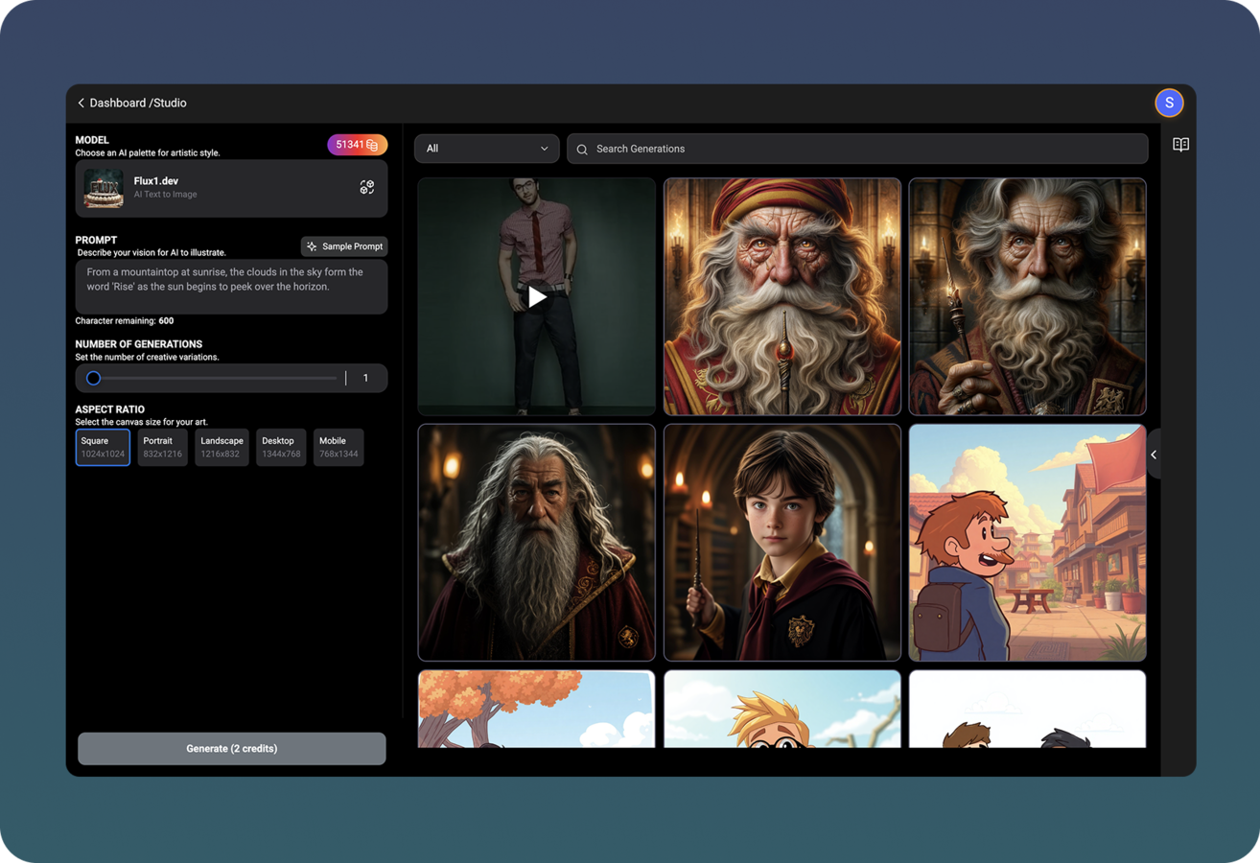Click the 51341 credits badge
The image size is (1260, 863).
tap(358, 145)
